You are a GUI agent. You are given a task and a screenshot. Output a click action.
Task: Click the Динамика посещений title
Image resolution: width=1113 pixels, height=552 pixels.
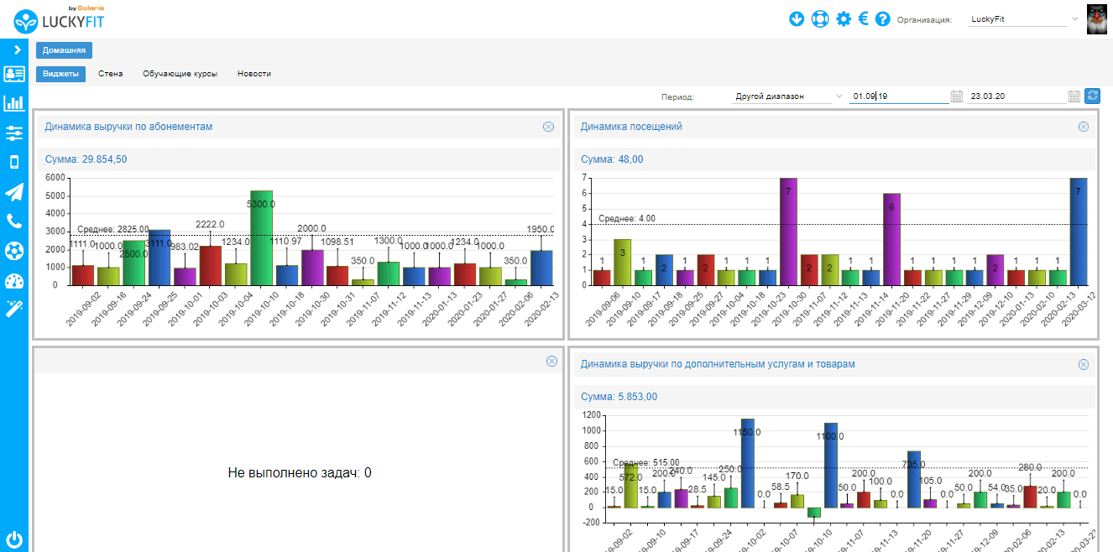pyautogui.click(x=631, y=127)
